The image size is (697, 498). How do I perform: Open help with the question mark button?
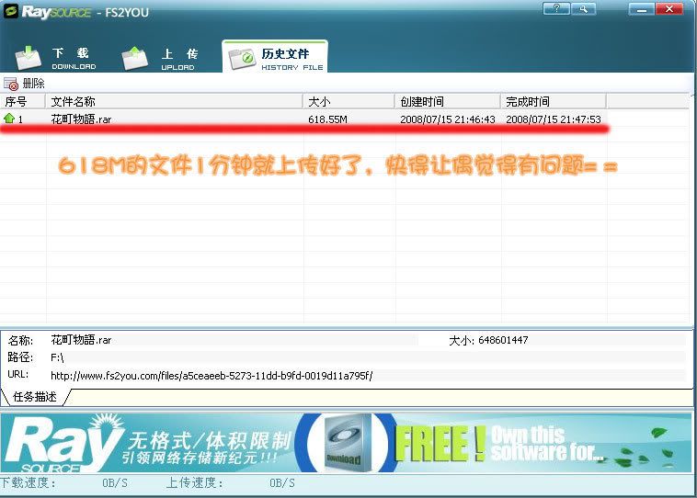(x=555, y=8)
